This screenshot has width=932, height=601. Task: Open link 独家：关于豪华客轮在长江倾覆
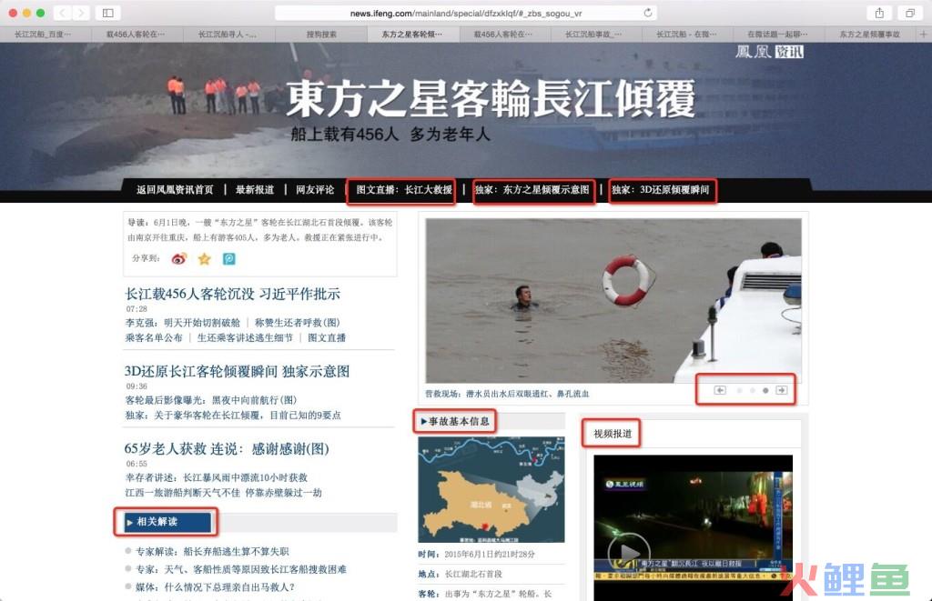233,415
